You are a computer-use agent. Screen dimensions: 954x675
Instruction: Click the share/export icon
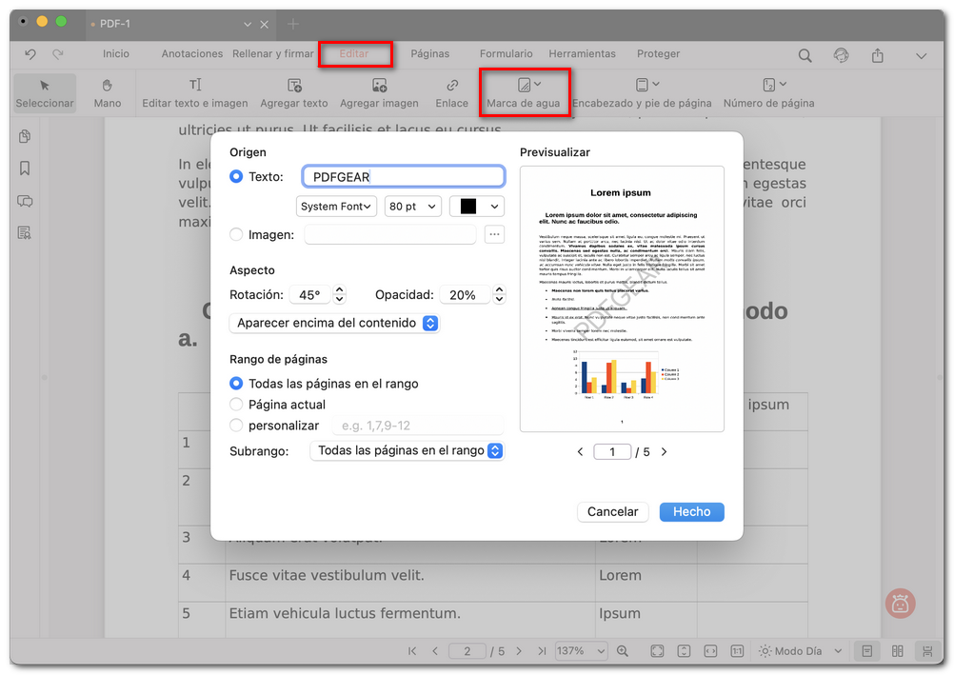click(x=877, y=55)
